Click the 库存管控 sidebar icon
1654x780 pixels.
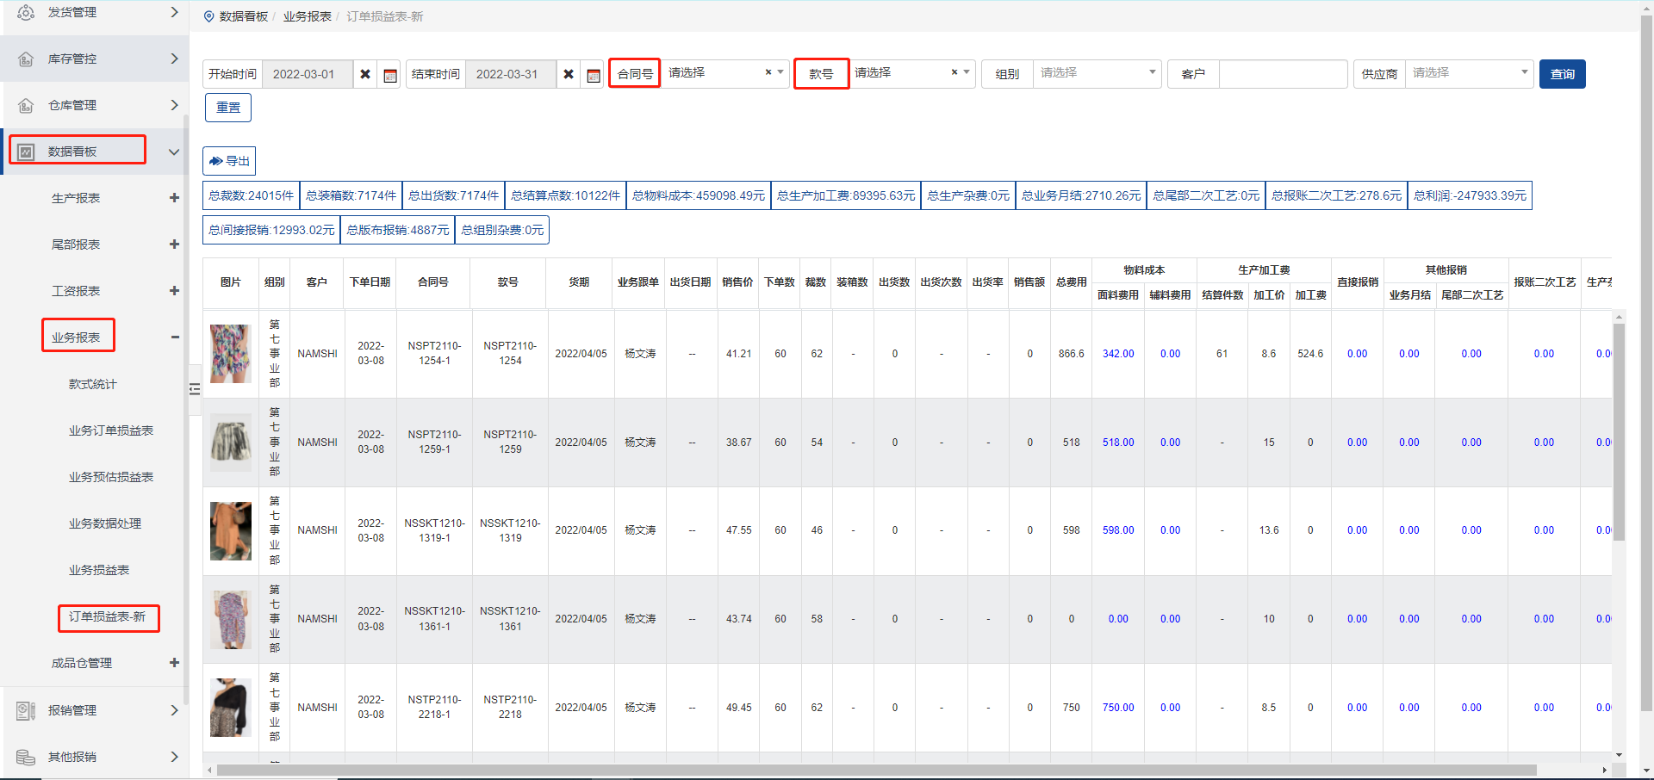tap(26, 59)
